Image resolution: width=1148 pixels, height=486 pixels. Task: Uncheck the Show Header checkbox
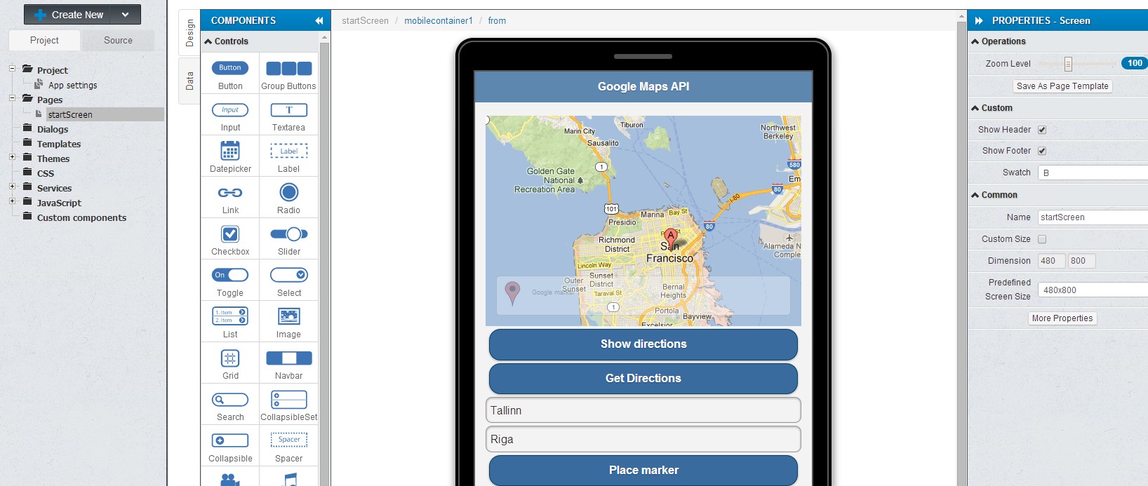(x=1042, y=130)
